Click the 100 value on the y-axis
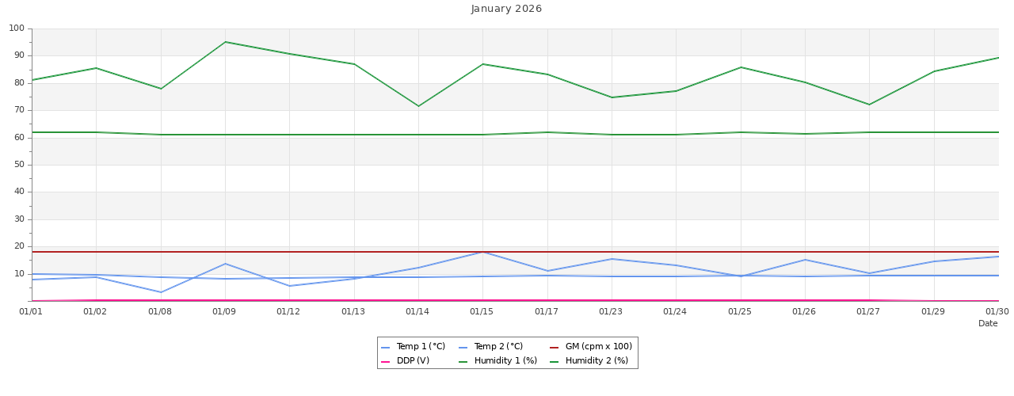Screen dimensions: 1014x396 pyautogui.click(x=17, y=29)
